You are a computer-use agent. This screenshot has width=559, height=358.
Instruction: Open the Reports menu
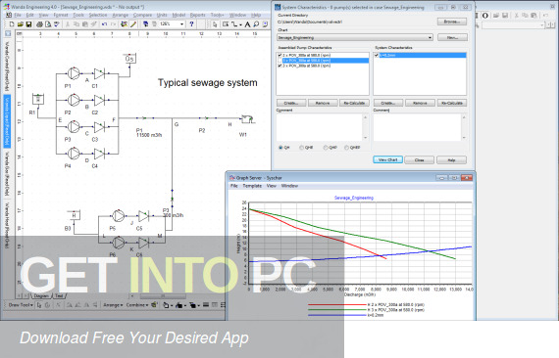point(197,16)
